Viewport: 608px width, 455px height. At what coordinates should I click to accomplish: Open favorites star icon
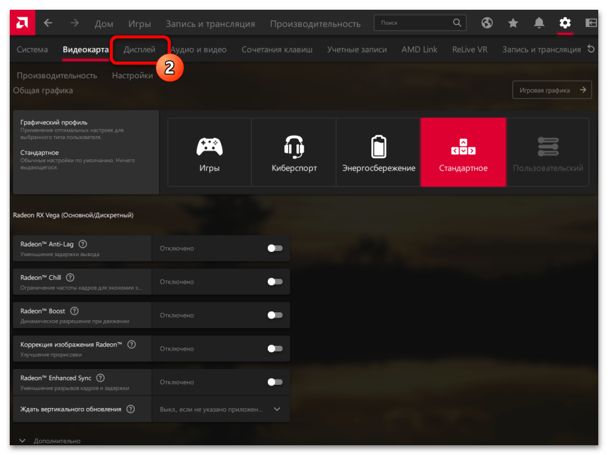point(513,23)
